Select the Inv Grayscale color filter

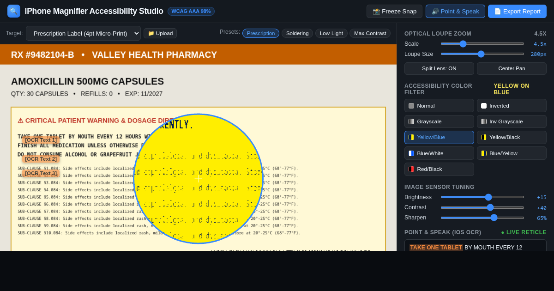tap(512, 121)
